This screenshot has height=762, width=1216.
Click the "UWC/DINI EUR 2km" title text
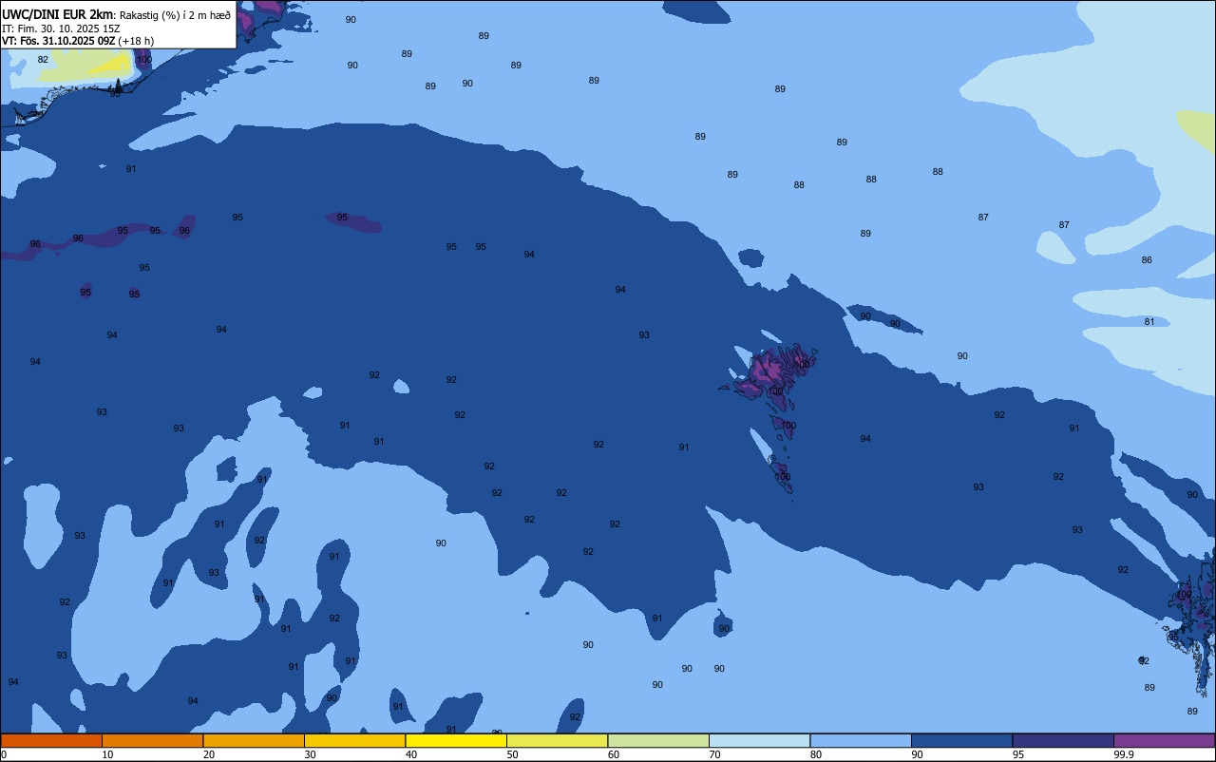[58, 14]
